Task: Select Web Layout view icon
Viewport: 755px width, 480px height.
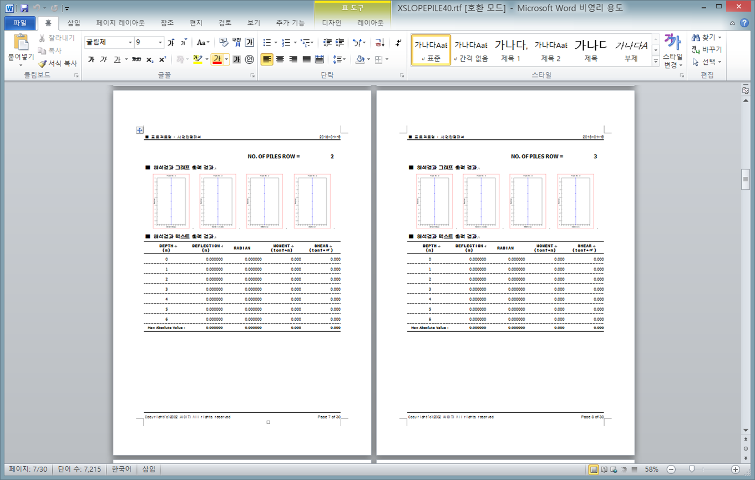Action: 615,469
